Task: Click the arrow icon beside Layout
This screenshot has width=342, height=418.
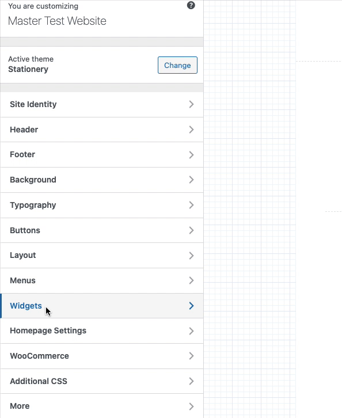Action: point(191,256)
